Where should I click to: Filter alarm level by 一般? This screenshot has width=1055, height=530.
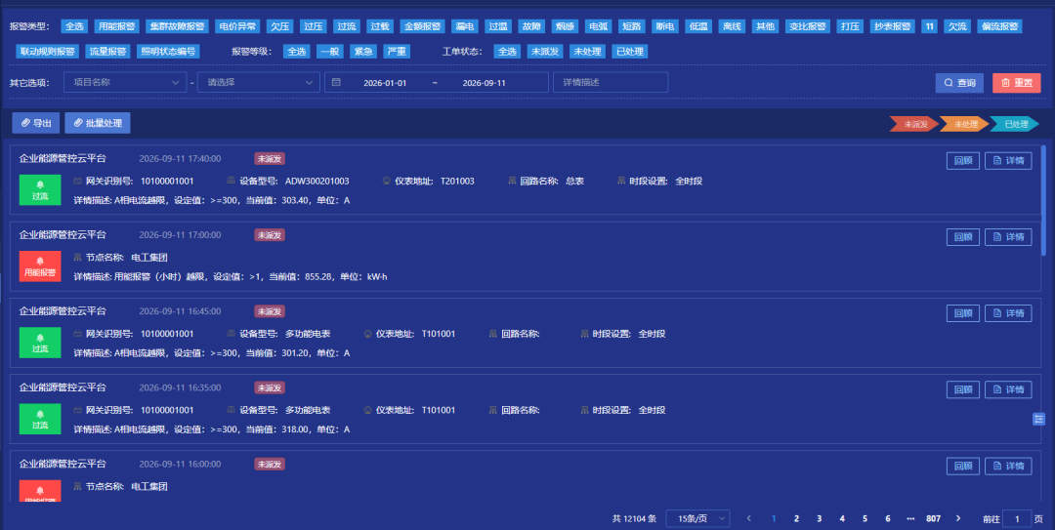(x=330, y=51)
